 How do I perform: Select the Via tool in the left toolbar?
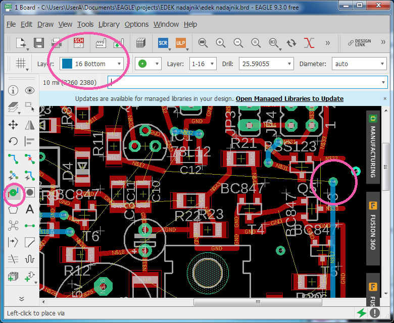click(x=13, y=192)
